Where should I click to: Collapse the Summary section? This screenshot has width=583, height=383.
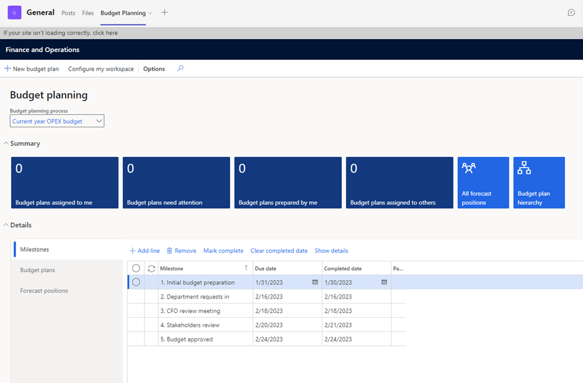(x=6, y=143)
